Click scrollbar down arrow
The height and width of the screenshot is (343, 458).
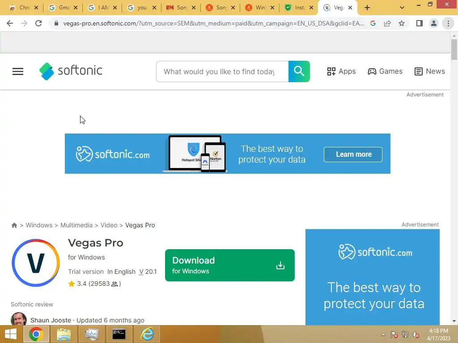point(454,321)
